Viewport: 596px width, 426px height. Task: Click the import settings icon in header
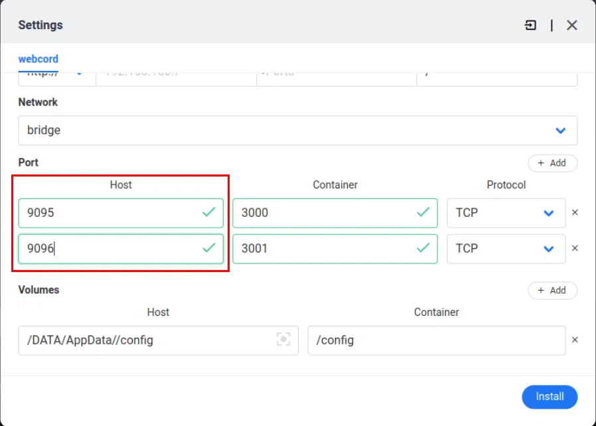(x=530, y=25)
